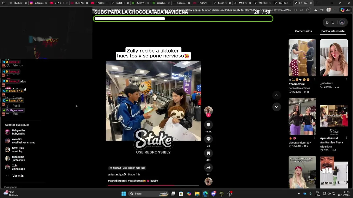
Task: Go to previous video with up arrow
Action: click(x=277, y=95)
